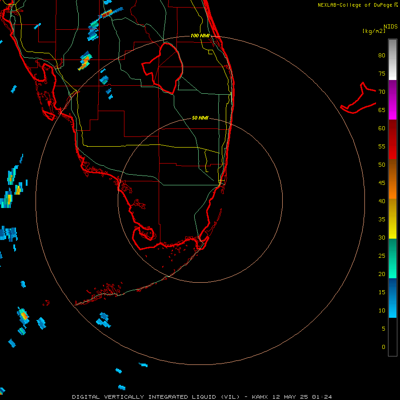
Task: Click the white-gray segment of the color scale
Action: pos(392,60)
